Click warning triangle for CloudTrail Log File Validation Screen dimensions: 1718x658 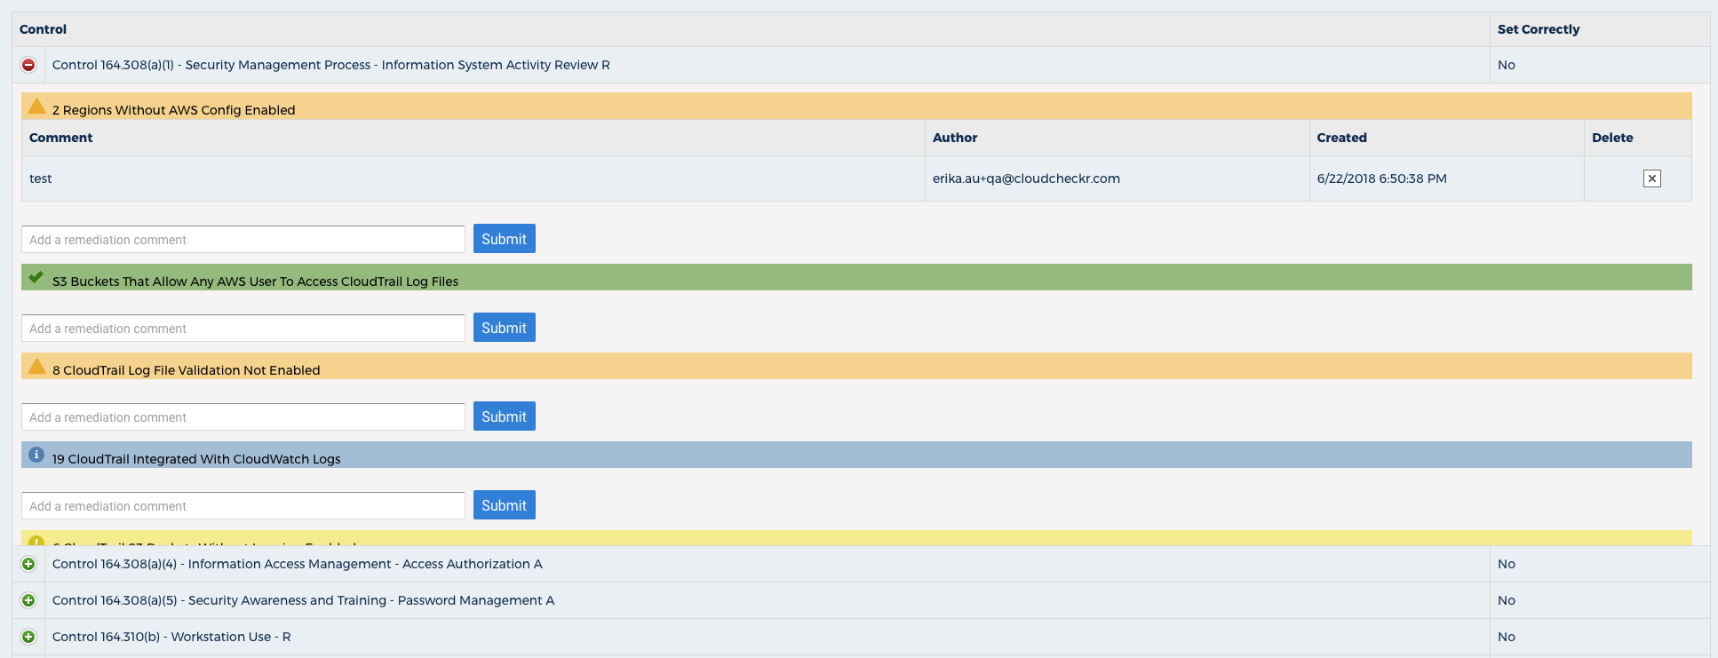coord(36,366)
